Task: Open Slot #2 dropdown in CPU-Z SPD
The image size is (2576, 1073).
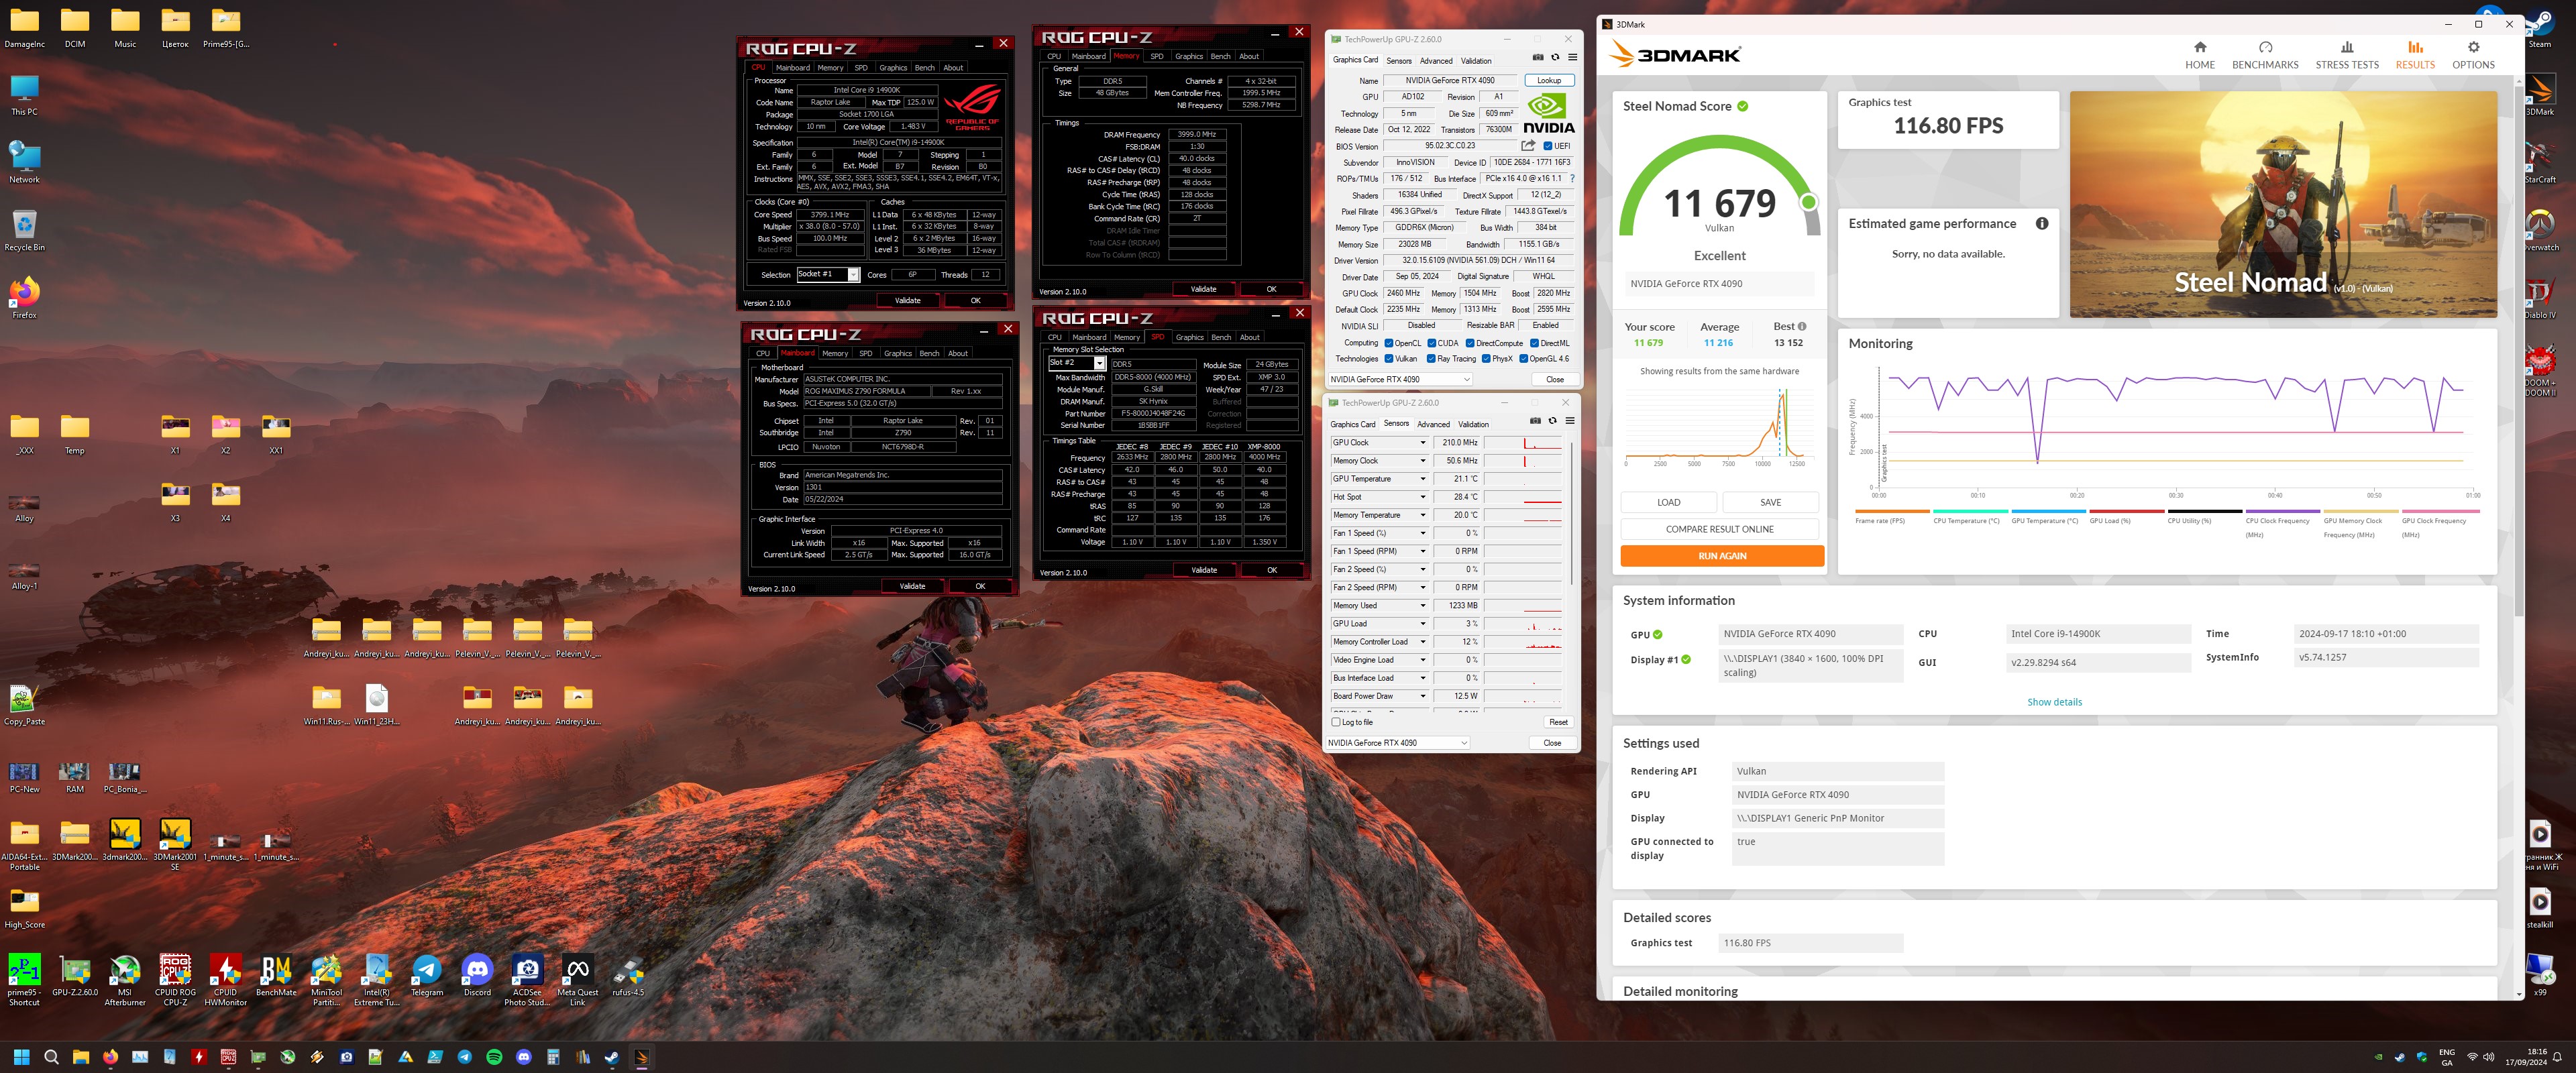Action: coord(1077,363)
